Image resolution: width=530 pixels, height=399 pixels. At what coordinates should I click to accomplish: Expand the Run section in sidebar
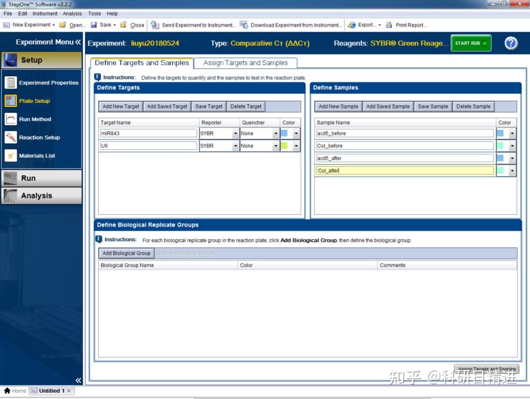pyautogui.click(x=42, y=178)
